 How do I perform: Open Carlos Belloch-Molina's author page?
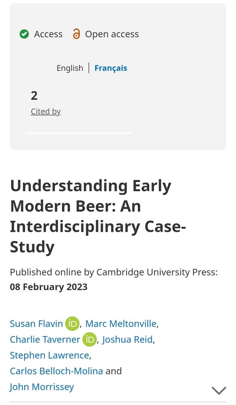tap(56, 371)
